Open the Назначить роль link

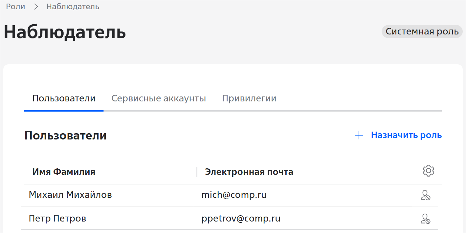tap(406, 135)
